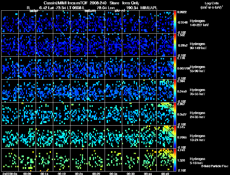230x175 pixels.
Task: Click the 3.515 colorbar maximum value
Action: [x=181, y=127]
